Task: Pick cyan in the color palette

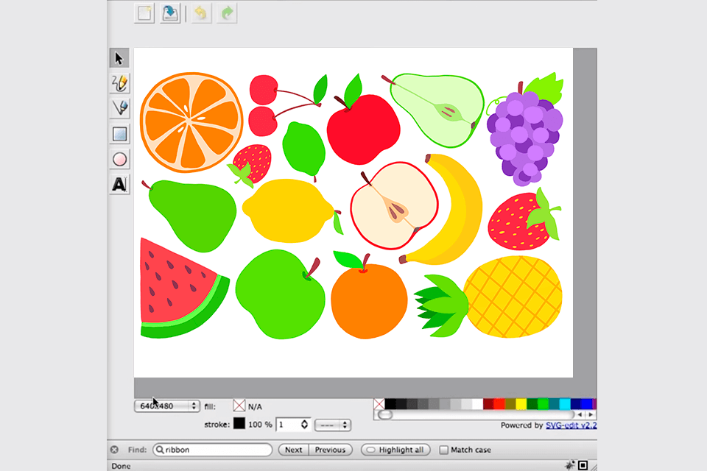Action: pyautogui.click(x=565, y=404)
